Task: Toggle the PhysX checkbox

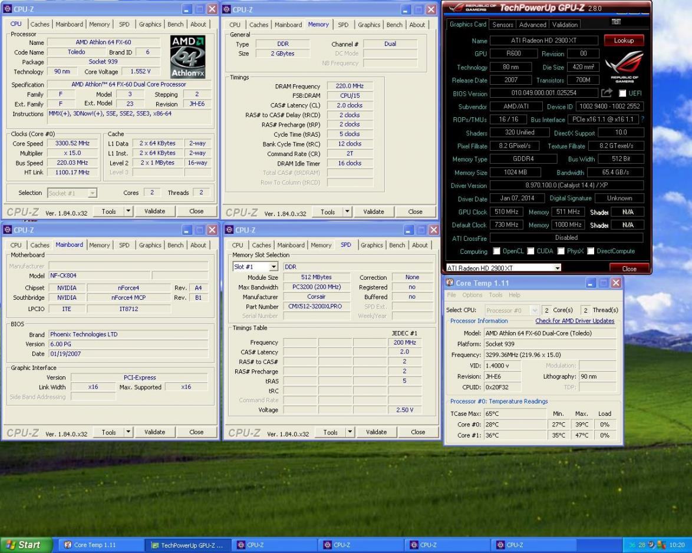Action: tap(561, 251)
